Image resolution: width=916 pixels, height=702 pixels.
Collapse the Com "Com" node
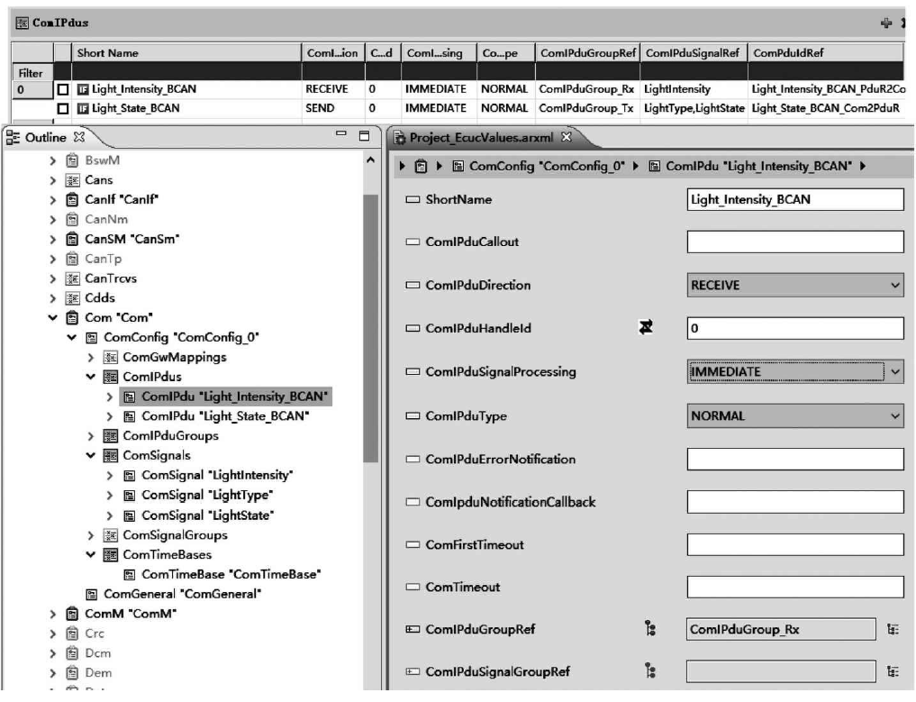coord(52,318)
